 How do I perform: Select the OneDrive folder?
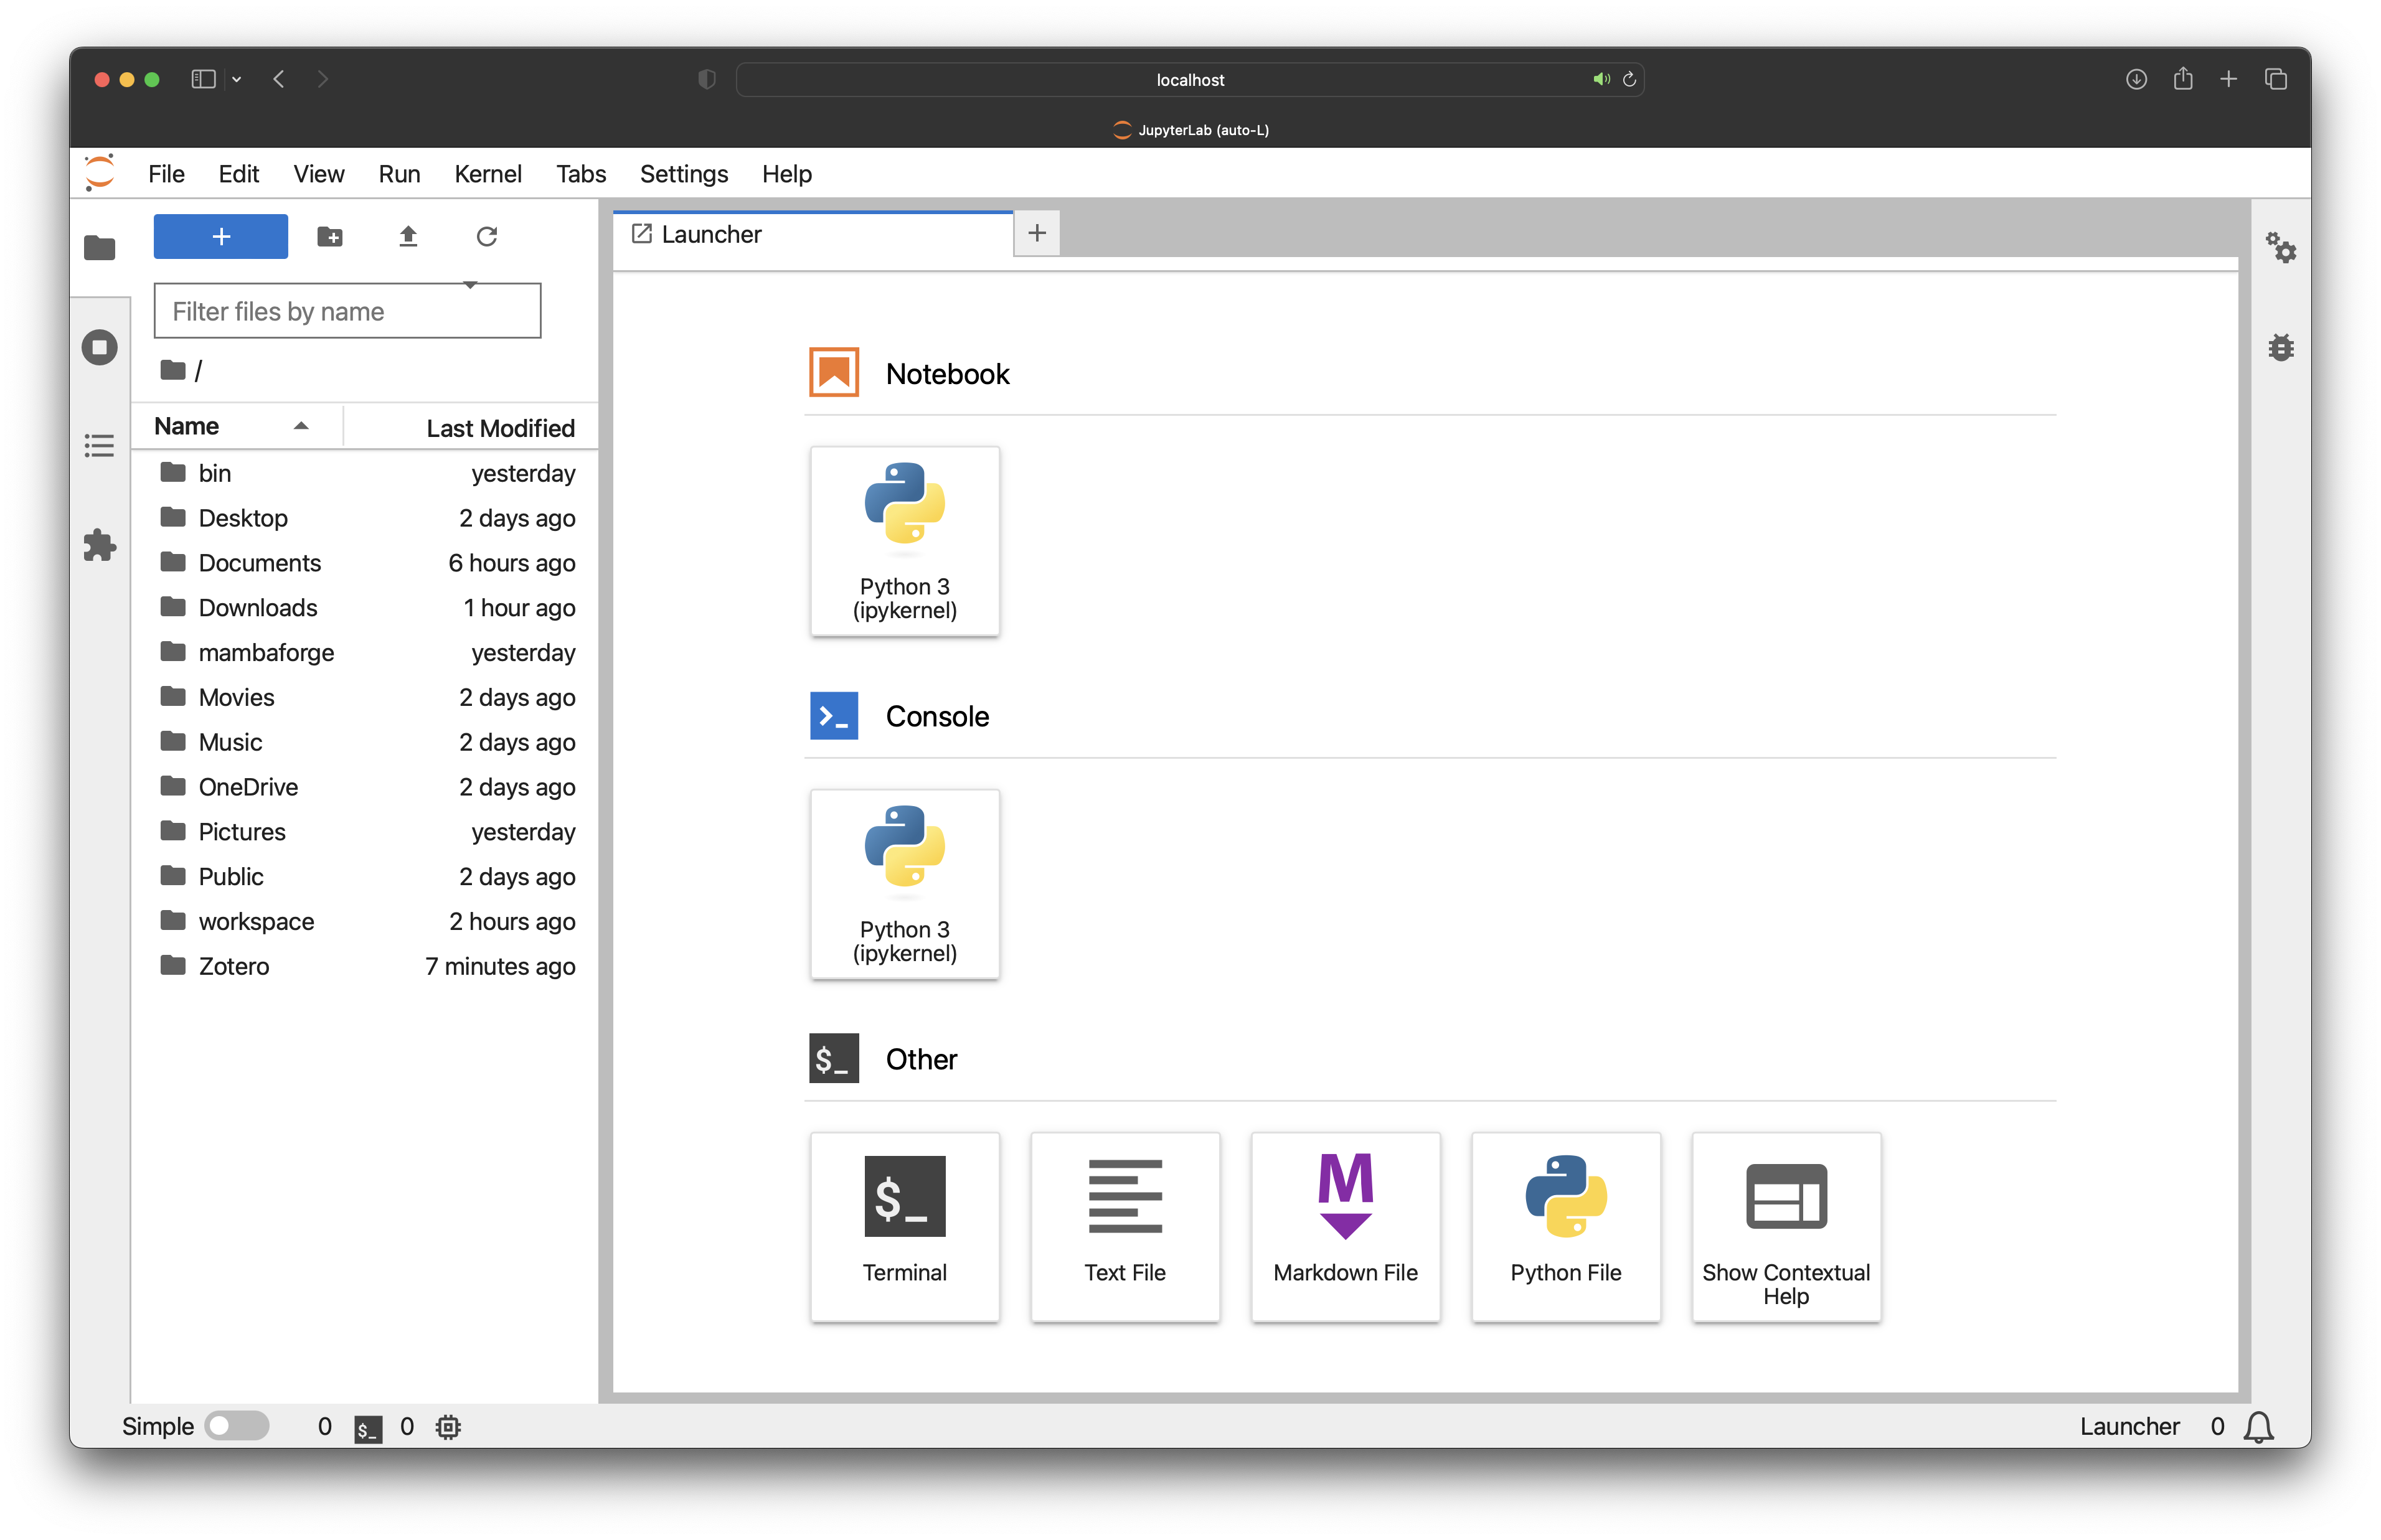[366, 787]
